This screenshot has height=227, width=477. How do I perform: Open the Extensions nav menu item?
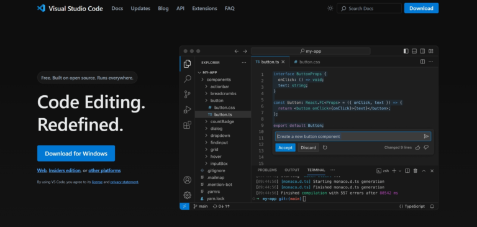coord(204,9)
